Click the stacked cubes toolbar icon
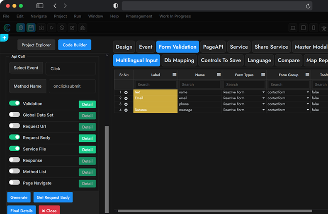This screenshot has width=328, height=214. tap(83, 28)
